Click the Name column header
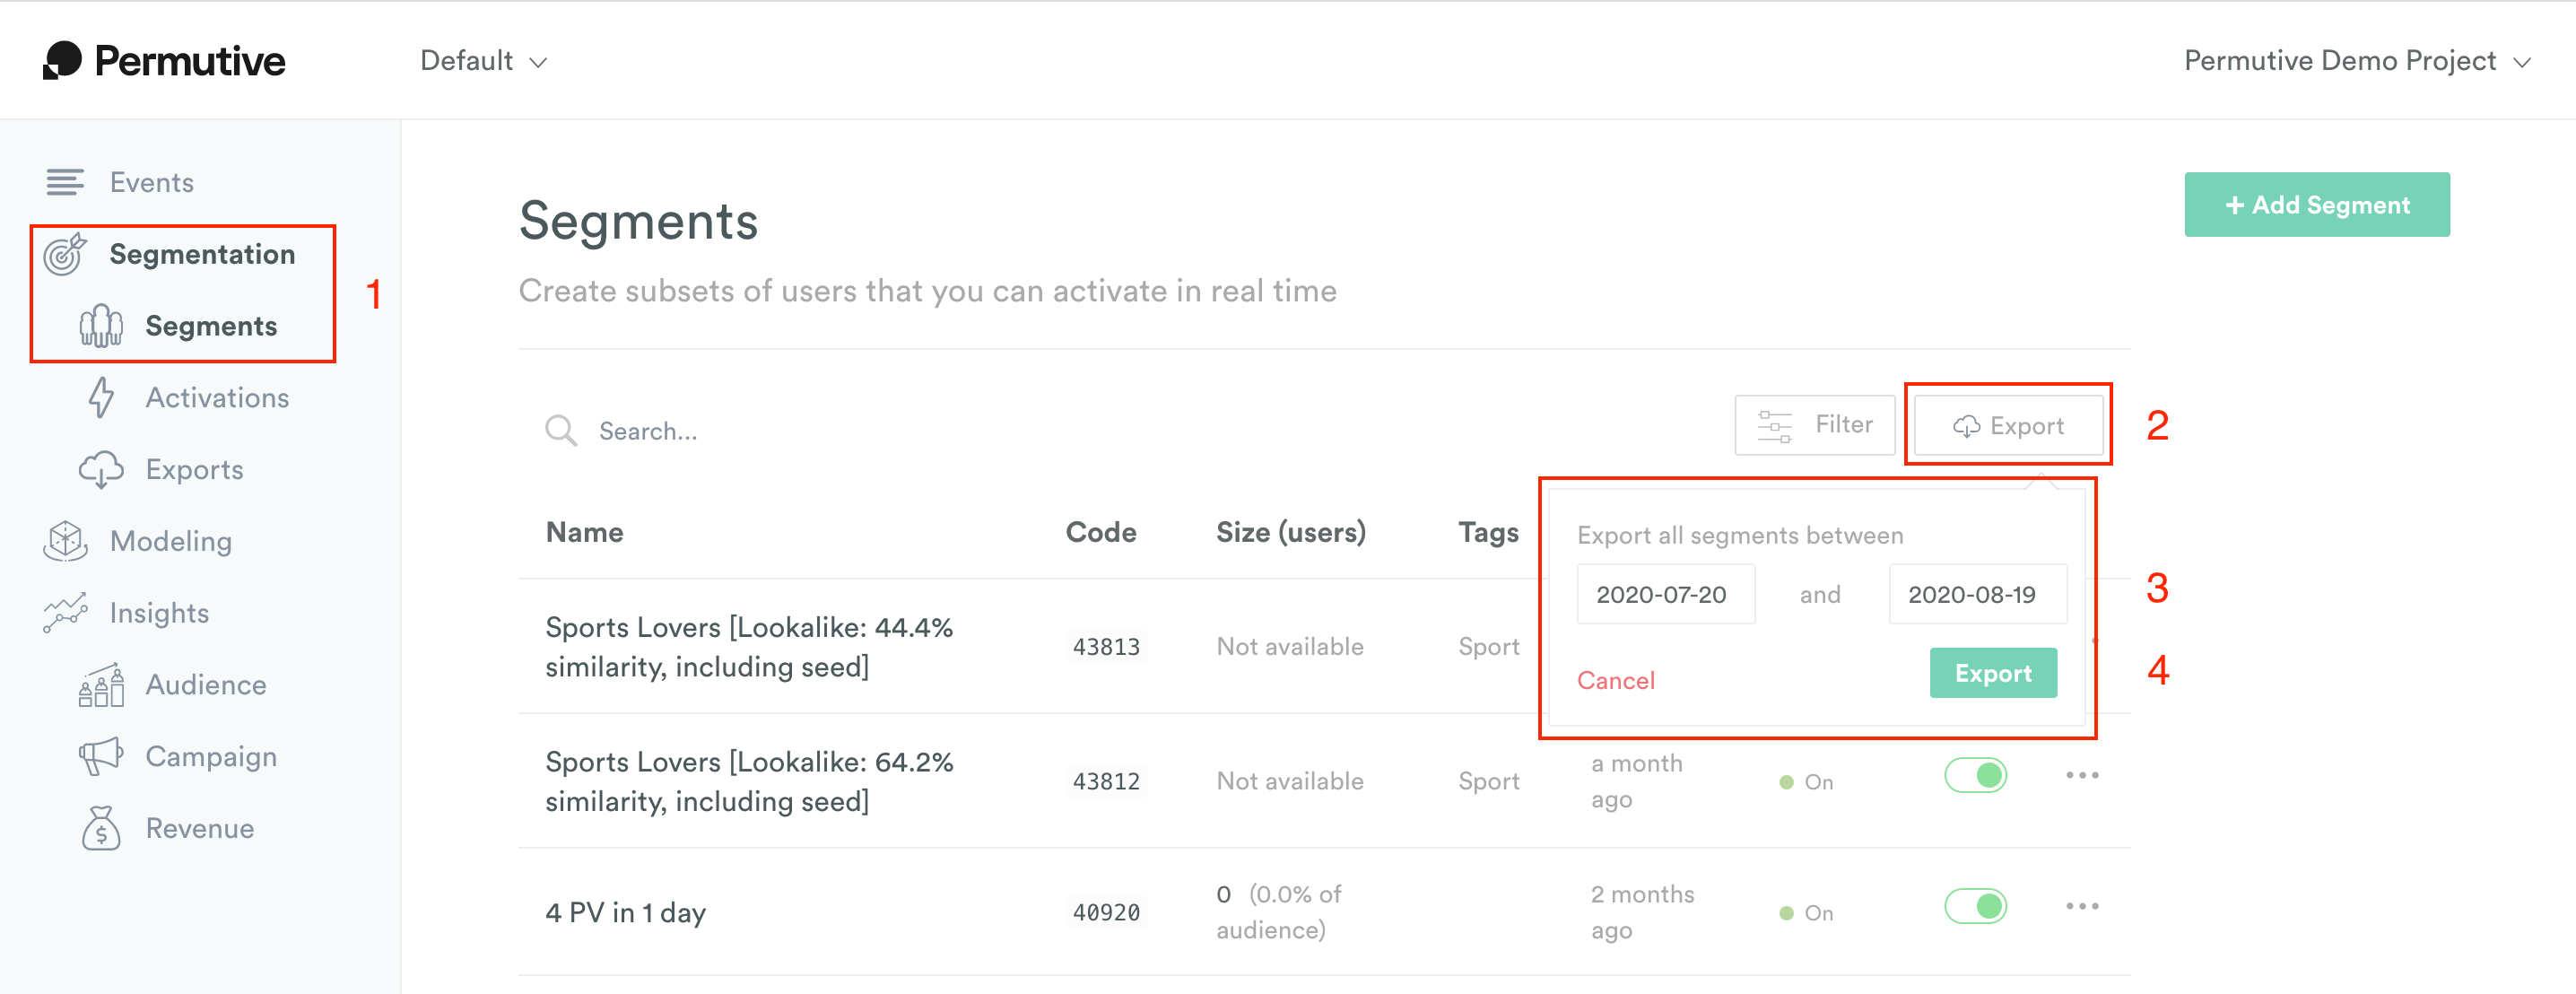 point(584,533)
